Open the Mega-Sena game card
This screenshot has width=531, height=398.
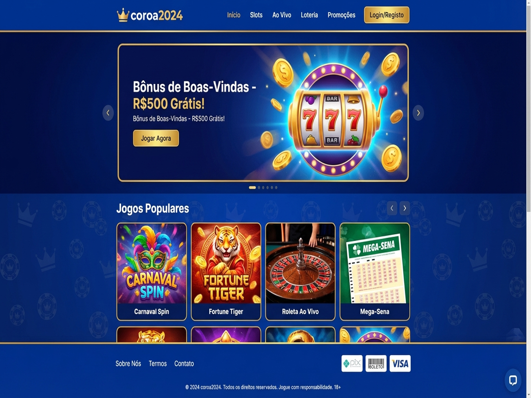tap(375, 272)
